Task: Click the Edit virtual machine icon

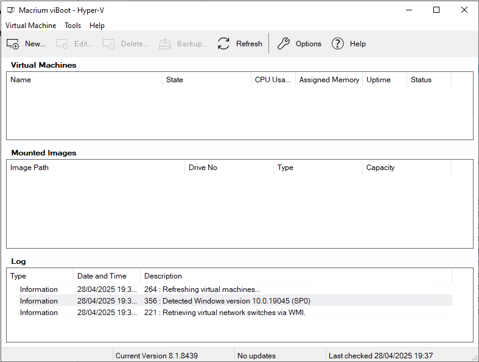Action: click(62, 44)
